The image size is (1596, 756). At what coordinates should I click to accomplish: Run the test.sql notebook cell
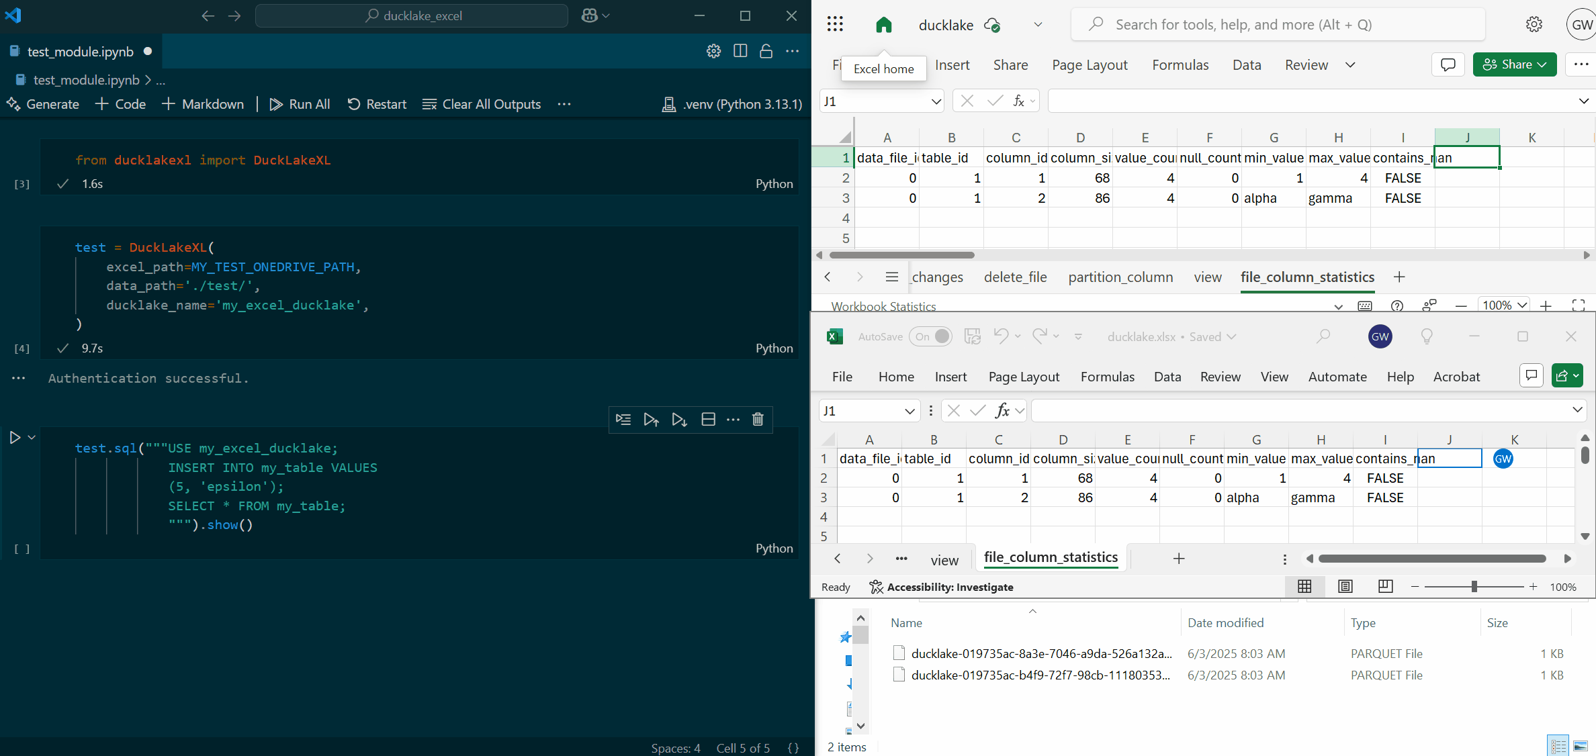pyautogui.click(x=15, y=438)
